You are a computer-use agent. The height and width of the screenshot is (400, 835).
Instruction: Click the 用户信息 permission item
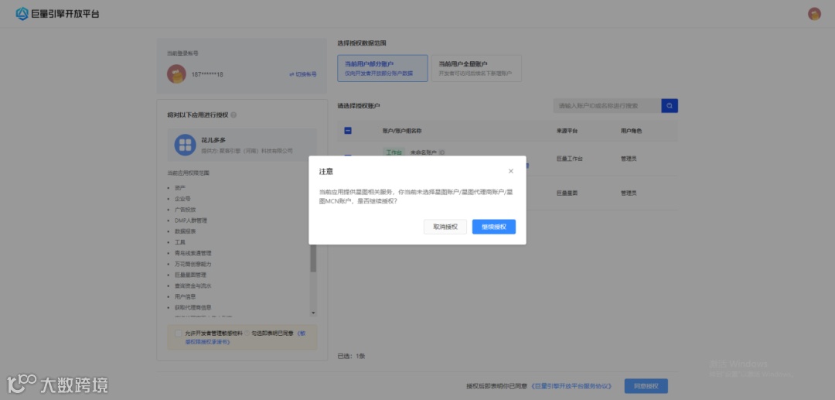point(185,296)
